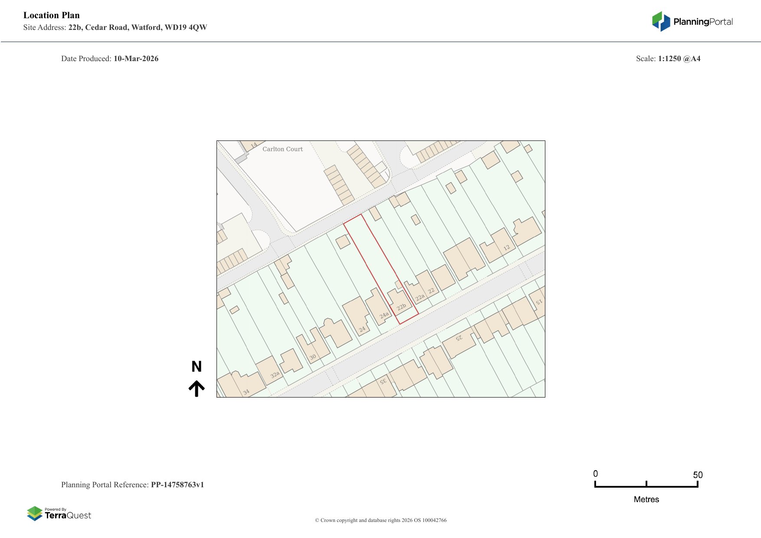This screenshot has height=538, width=761.
Task: Click the Metres label under scale bar
Action: click(646, 499)
